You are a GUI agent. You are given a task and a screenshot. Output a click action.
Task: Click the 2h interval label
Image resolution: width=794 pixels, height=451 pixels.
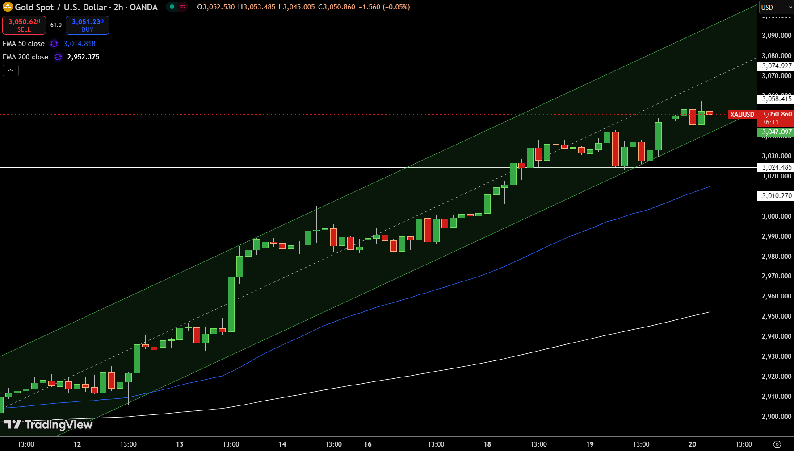118,7
